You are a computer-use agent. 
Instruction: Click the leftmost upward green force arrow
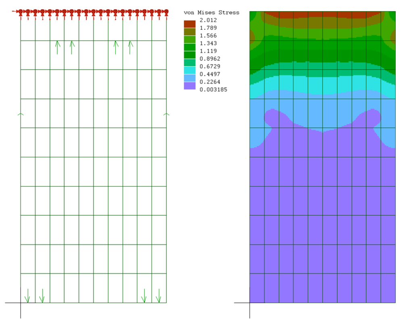(58, 47)
